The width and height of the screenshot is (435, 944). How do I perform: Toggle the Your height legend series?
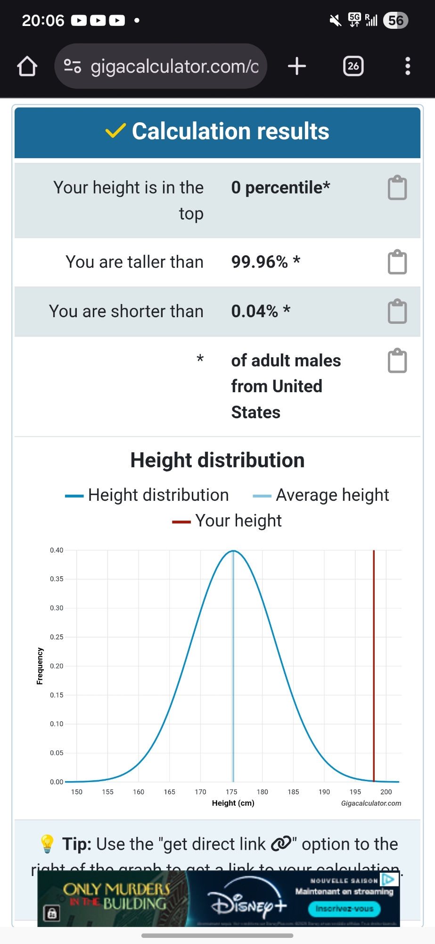(x=227, y=521)
